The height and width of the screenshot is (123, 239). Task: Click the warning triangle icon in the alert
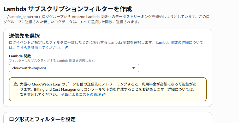[15, 84]
